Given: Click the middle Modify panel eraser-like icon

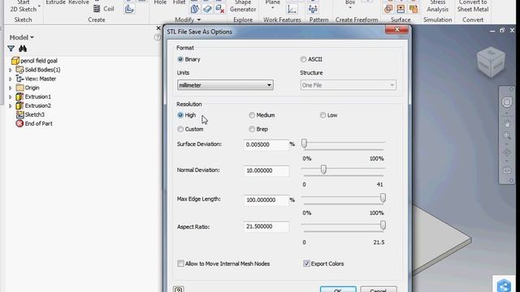Looking at the screenshot, I should [x=207, y=9].
